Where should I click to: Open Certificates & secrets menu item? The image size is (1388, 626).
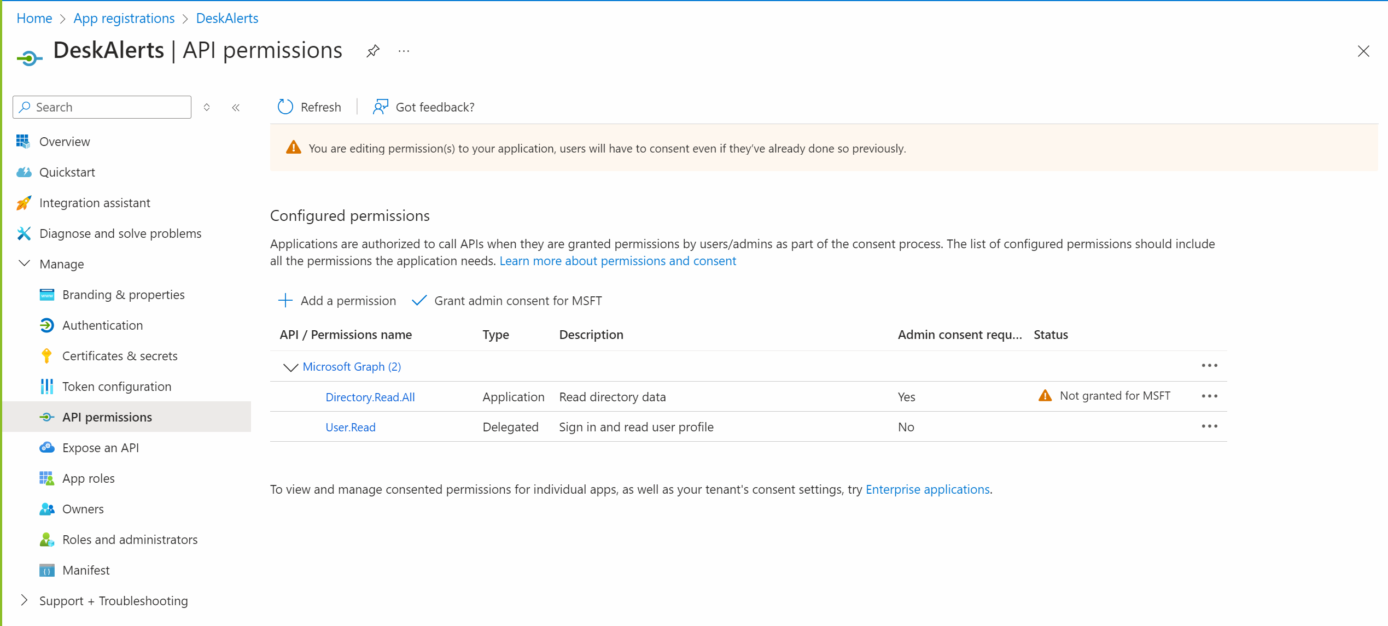(120, 356)
